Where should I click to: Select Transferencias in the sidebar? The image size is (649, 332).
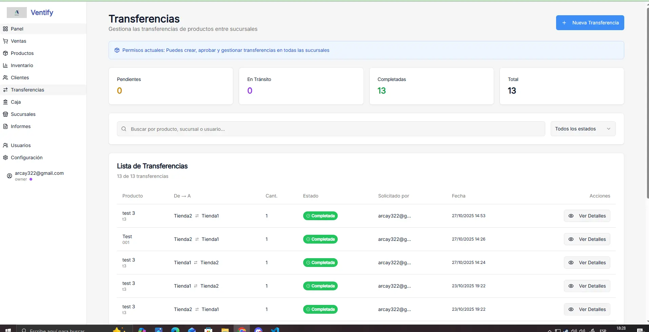click(27, 90)
